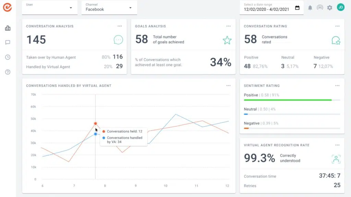Click the rating bubble icon in Conversation Rating
Screen dimensions: 351x197
tap(336, 40)
